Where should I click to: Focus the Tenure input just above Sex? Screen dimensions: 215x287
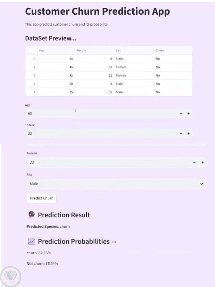(109, 162)
